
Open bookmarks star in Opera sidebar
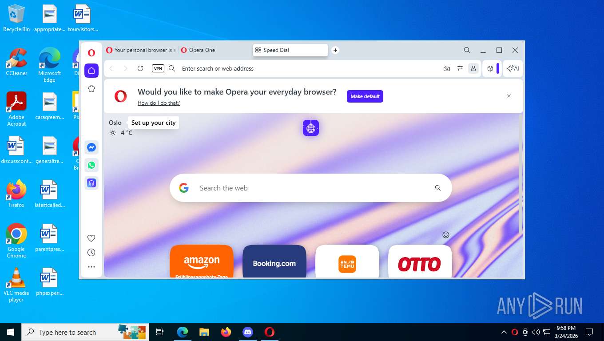pyautogui.click(x=91, y=88)
